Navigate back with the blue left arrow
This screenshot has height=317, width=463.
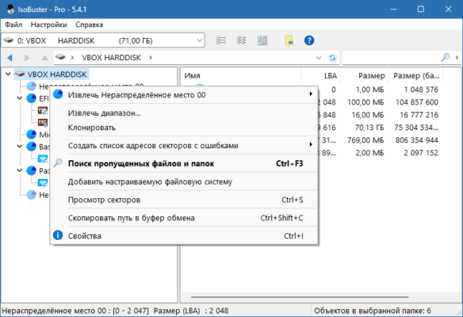[10, 58]
